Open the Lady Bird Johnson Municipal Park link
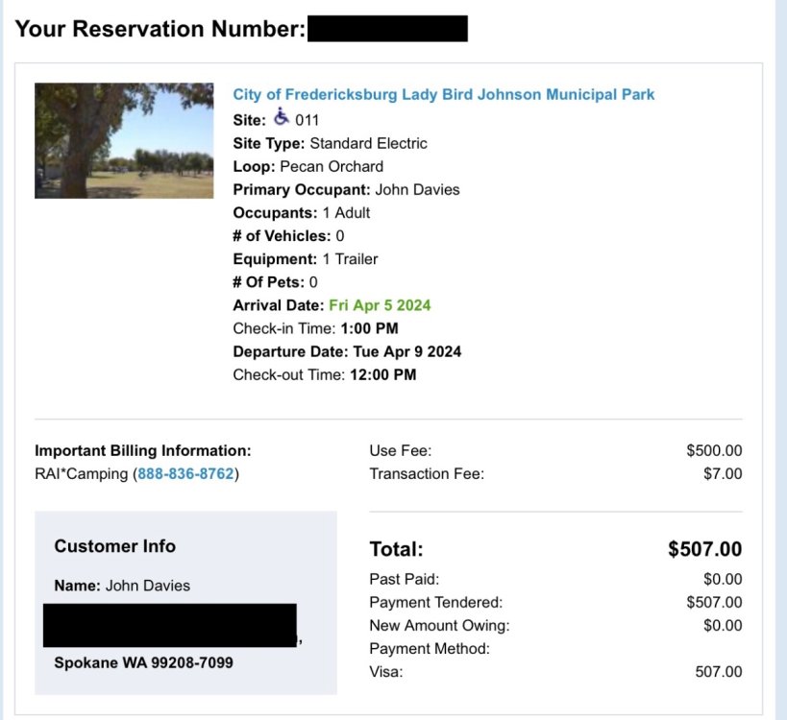The image size is (787, 720). pos(443,94)
